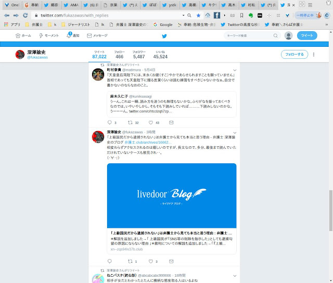Open Messages in Twitter nav

(97, 35)
